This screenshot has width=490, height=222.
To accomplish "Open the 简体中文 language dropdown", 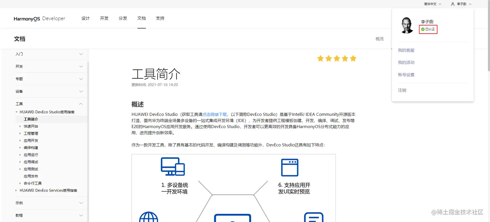I will 432,4.
